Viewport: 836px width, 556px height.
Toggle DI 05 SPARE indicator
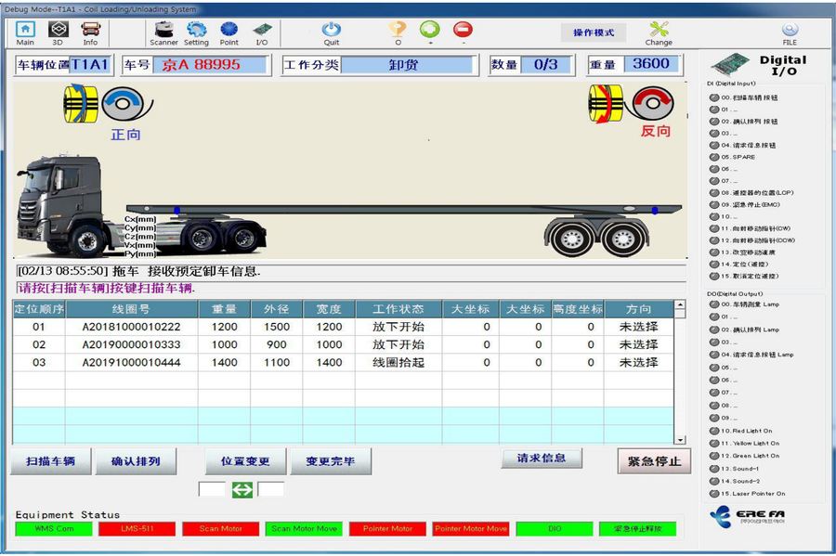714,157
